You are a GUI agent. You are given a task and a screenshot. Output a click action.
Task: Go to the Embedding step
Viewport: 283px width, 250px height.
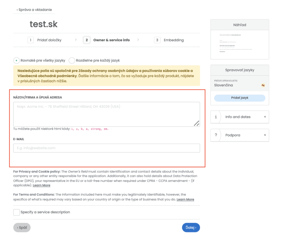pyautogui.click(x=173, y=40)
